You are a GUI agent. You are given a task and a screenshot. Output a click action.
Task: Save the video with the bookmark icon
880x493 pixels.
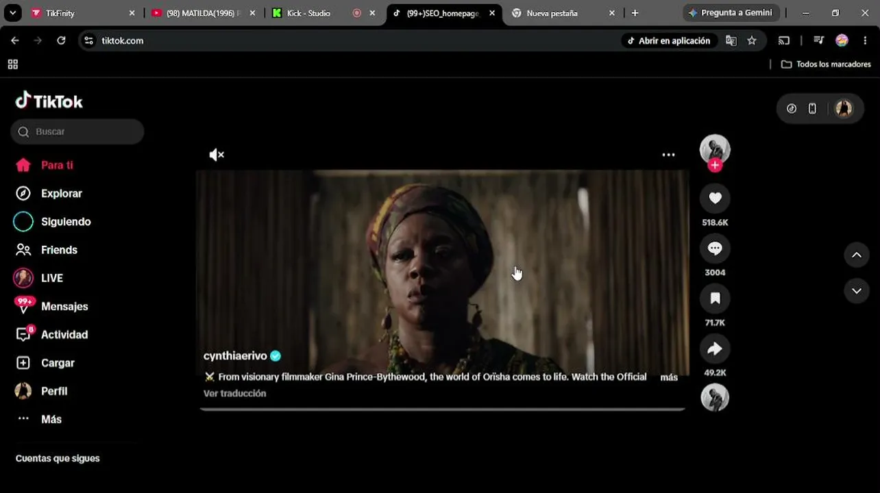point(715,298)
